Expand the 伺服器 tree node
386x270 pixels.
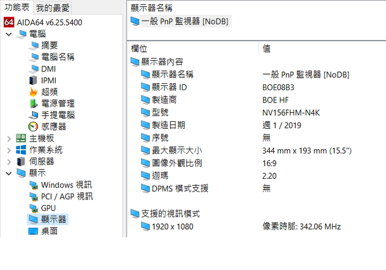[9, 162]
